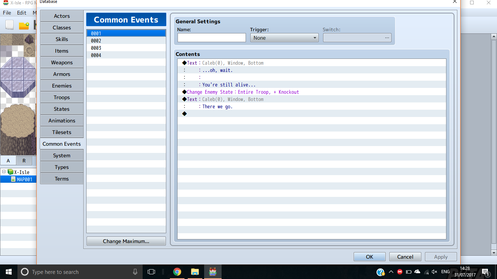Switch to the Troops tab

click(62, 97)
